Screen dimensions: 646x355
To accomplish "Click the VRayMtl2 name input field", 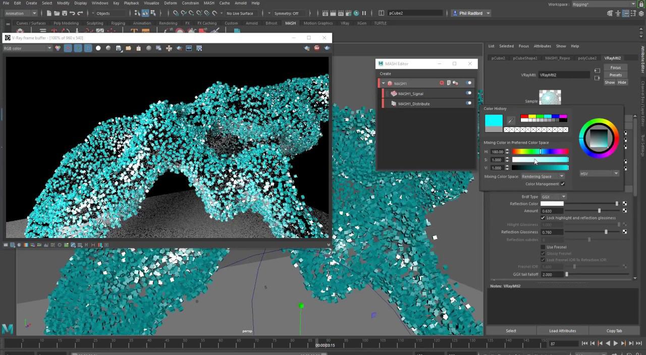I will pyautogui.click(x=564, y=75).
